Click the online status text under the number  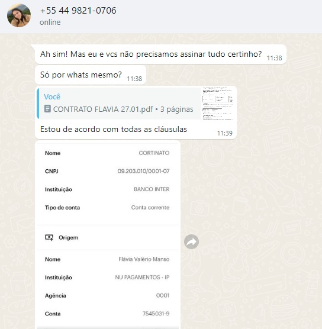coord(50,22)
